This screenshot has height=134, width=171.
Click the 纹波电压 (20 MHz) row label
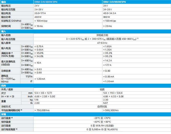click(11, 21)
